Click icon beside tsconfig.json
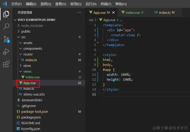The image size is (190, 132). point(18,129)
